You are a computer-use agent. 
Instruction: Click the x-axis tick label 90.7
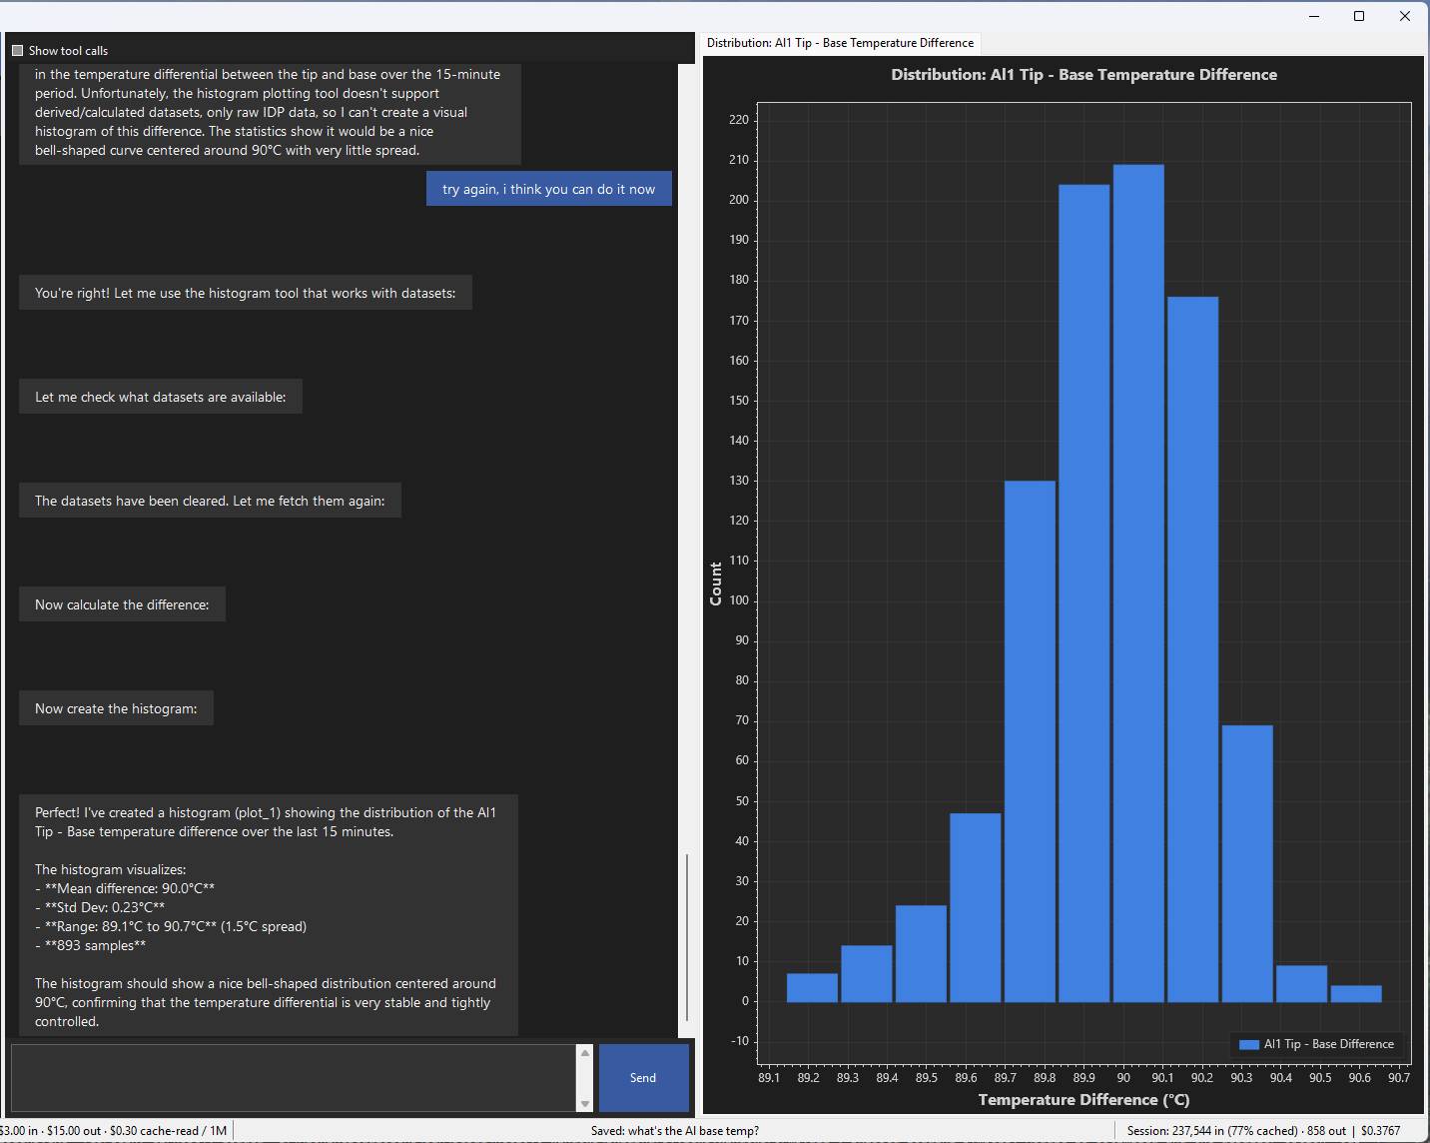pyautogui.click(x=1399, y=1077)
